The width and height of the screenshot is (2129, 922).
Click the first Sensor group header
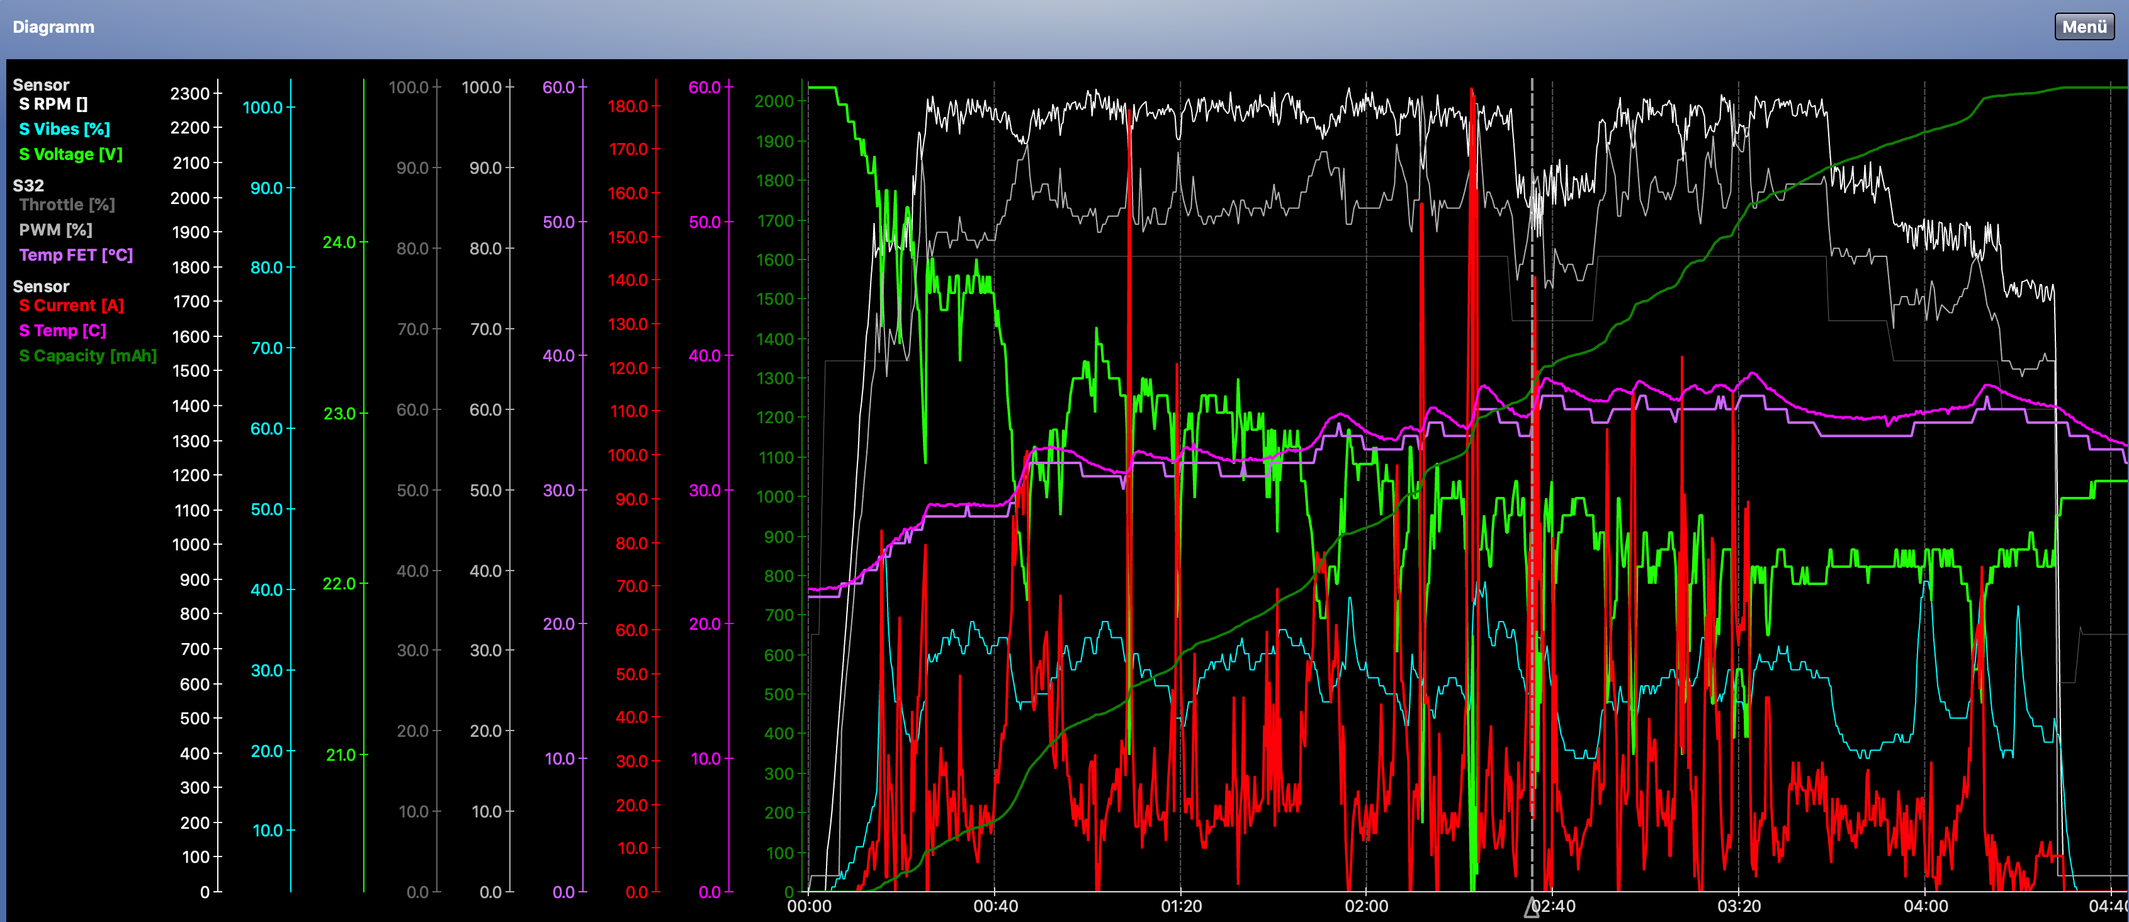tap(40, 84)
